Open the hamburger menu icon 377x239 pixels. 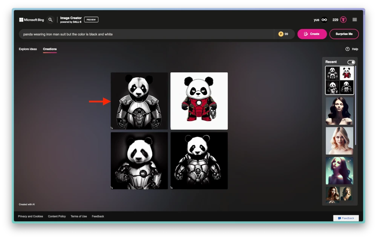[x=354, y=20]
